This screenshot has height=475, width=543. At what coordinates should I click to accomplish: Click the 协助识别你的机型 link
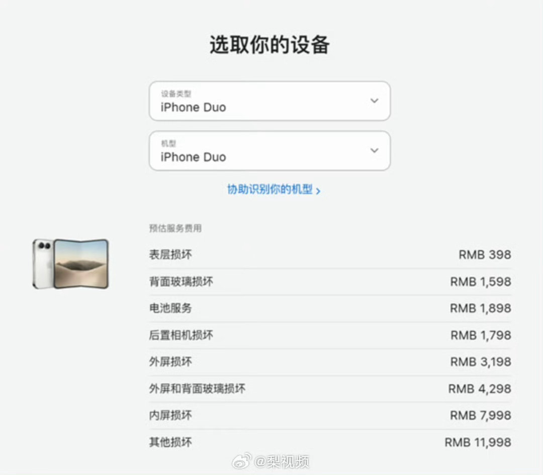pos(274,190)
